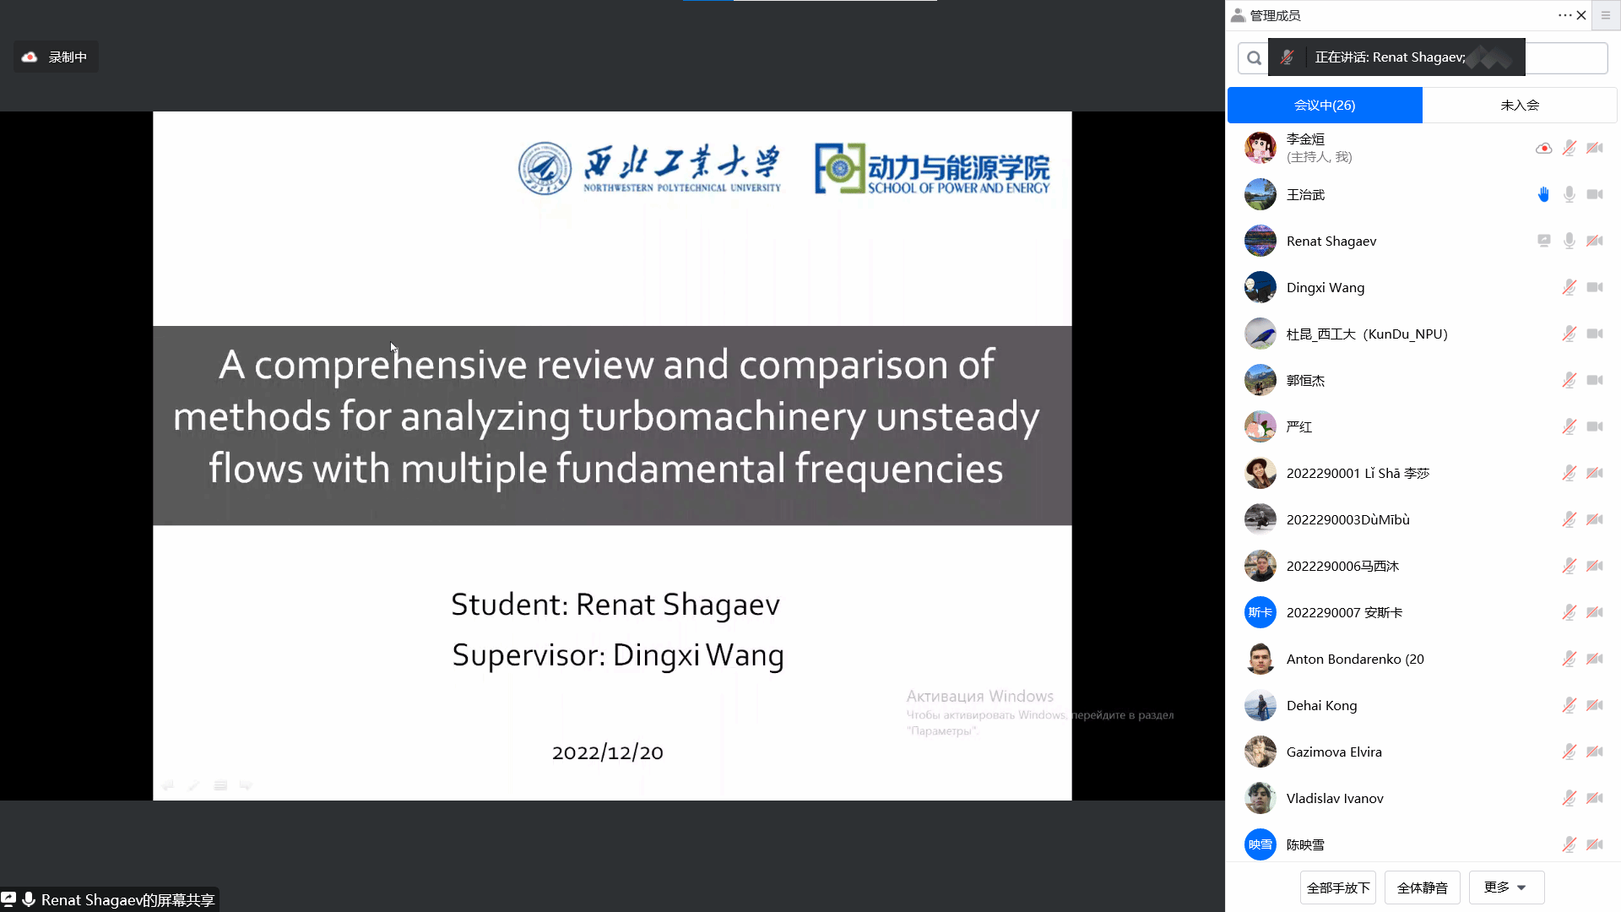Image resolution: width=1621 pixels, height=912 pixels.
Task: Select the 会议中(26) tab
Action: (x=1324, y=106)
